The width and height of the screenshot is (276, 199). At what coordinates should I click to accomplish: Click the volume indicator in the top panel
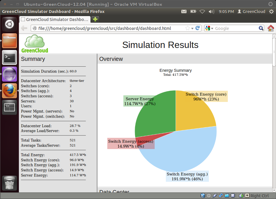tap(211, 11)
